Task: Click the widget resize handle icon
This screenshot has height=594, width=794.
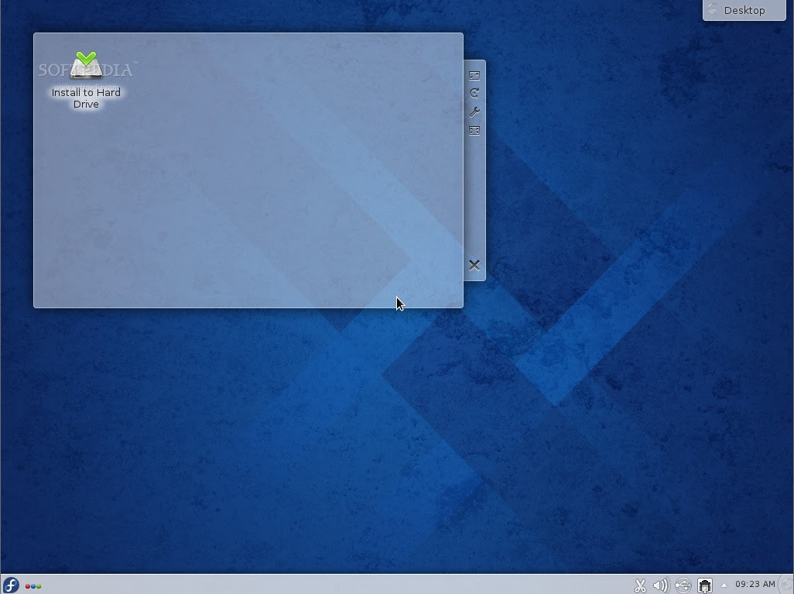Action: (x=474, y=76)
